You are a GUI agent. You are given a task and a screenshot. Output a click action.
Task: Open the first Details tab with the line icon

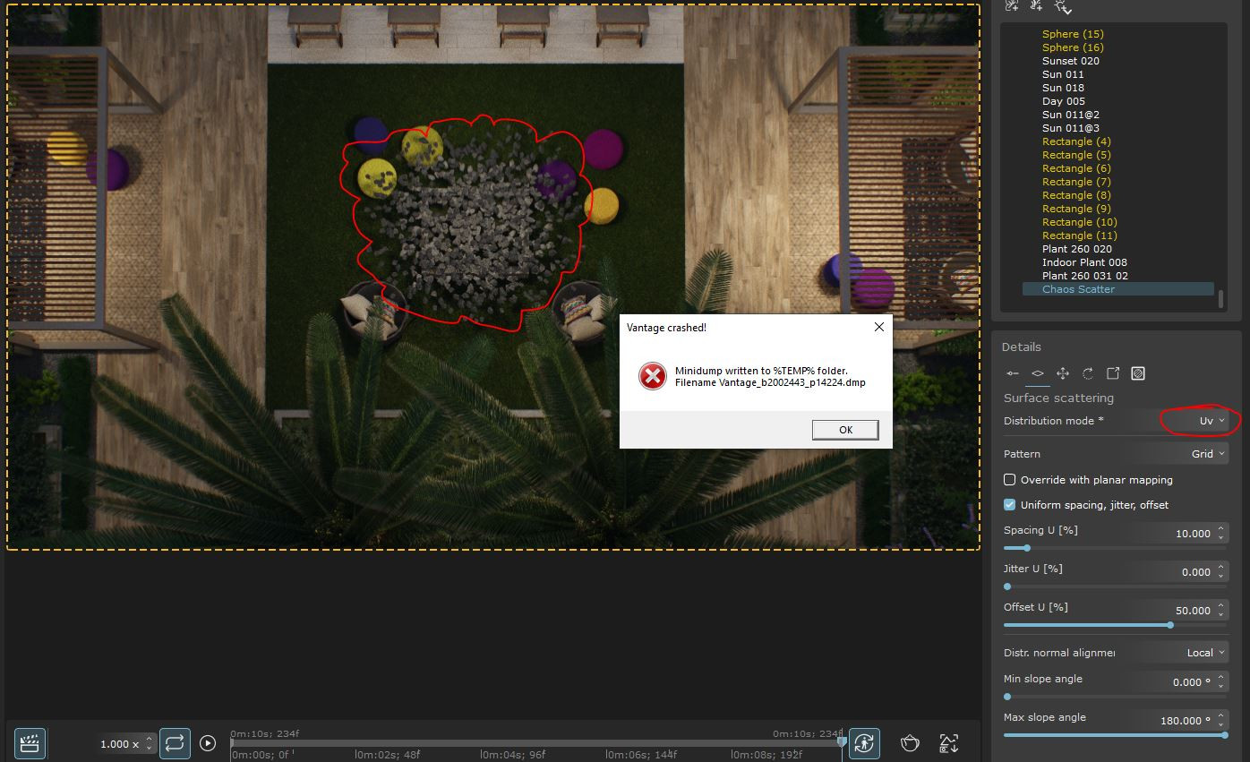[x=1012, y=373]
